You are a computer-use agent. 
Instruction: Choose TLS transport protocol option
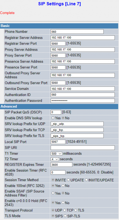(x=76, y=210)
